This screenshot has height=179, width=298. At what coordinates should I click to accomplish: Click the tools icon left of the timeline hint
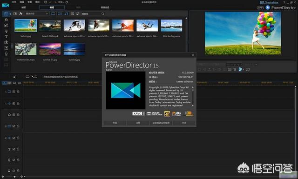pyautogui.click(x=15, y=77)
